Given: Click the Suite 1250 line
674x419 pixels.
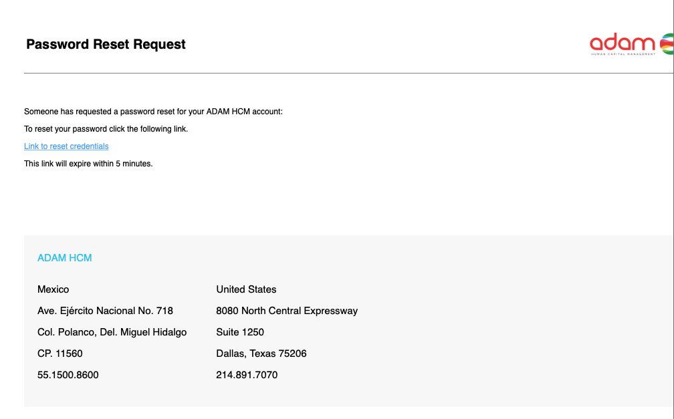Looking at the screenshot, I should pyautogui.click(x=240, y=332).
